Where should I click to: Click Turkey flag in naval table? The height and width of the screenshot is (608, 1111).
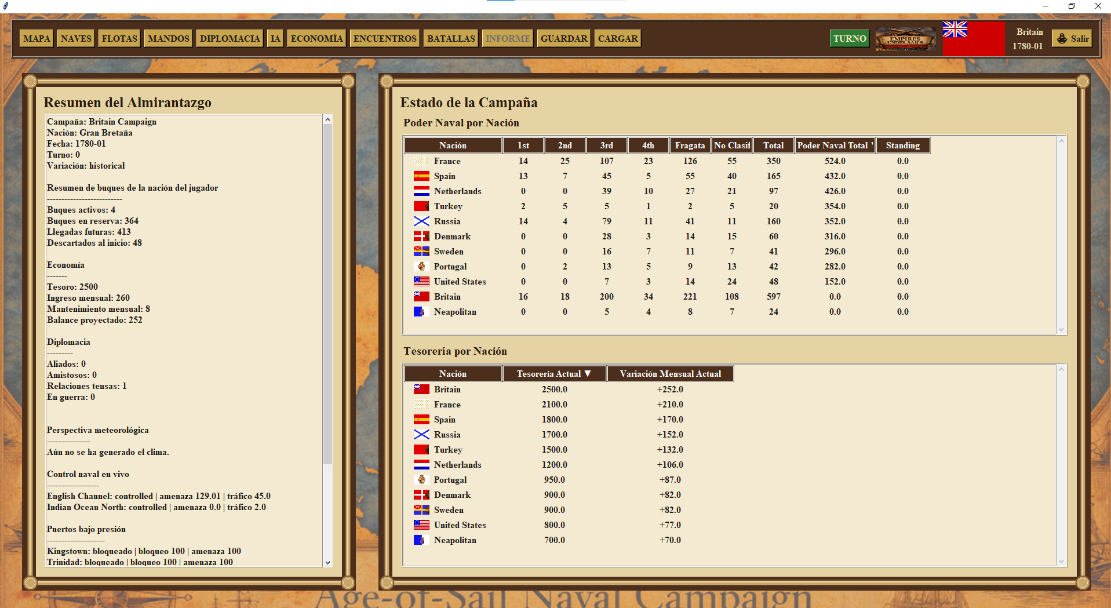pos(421,206)
